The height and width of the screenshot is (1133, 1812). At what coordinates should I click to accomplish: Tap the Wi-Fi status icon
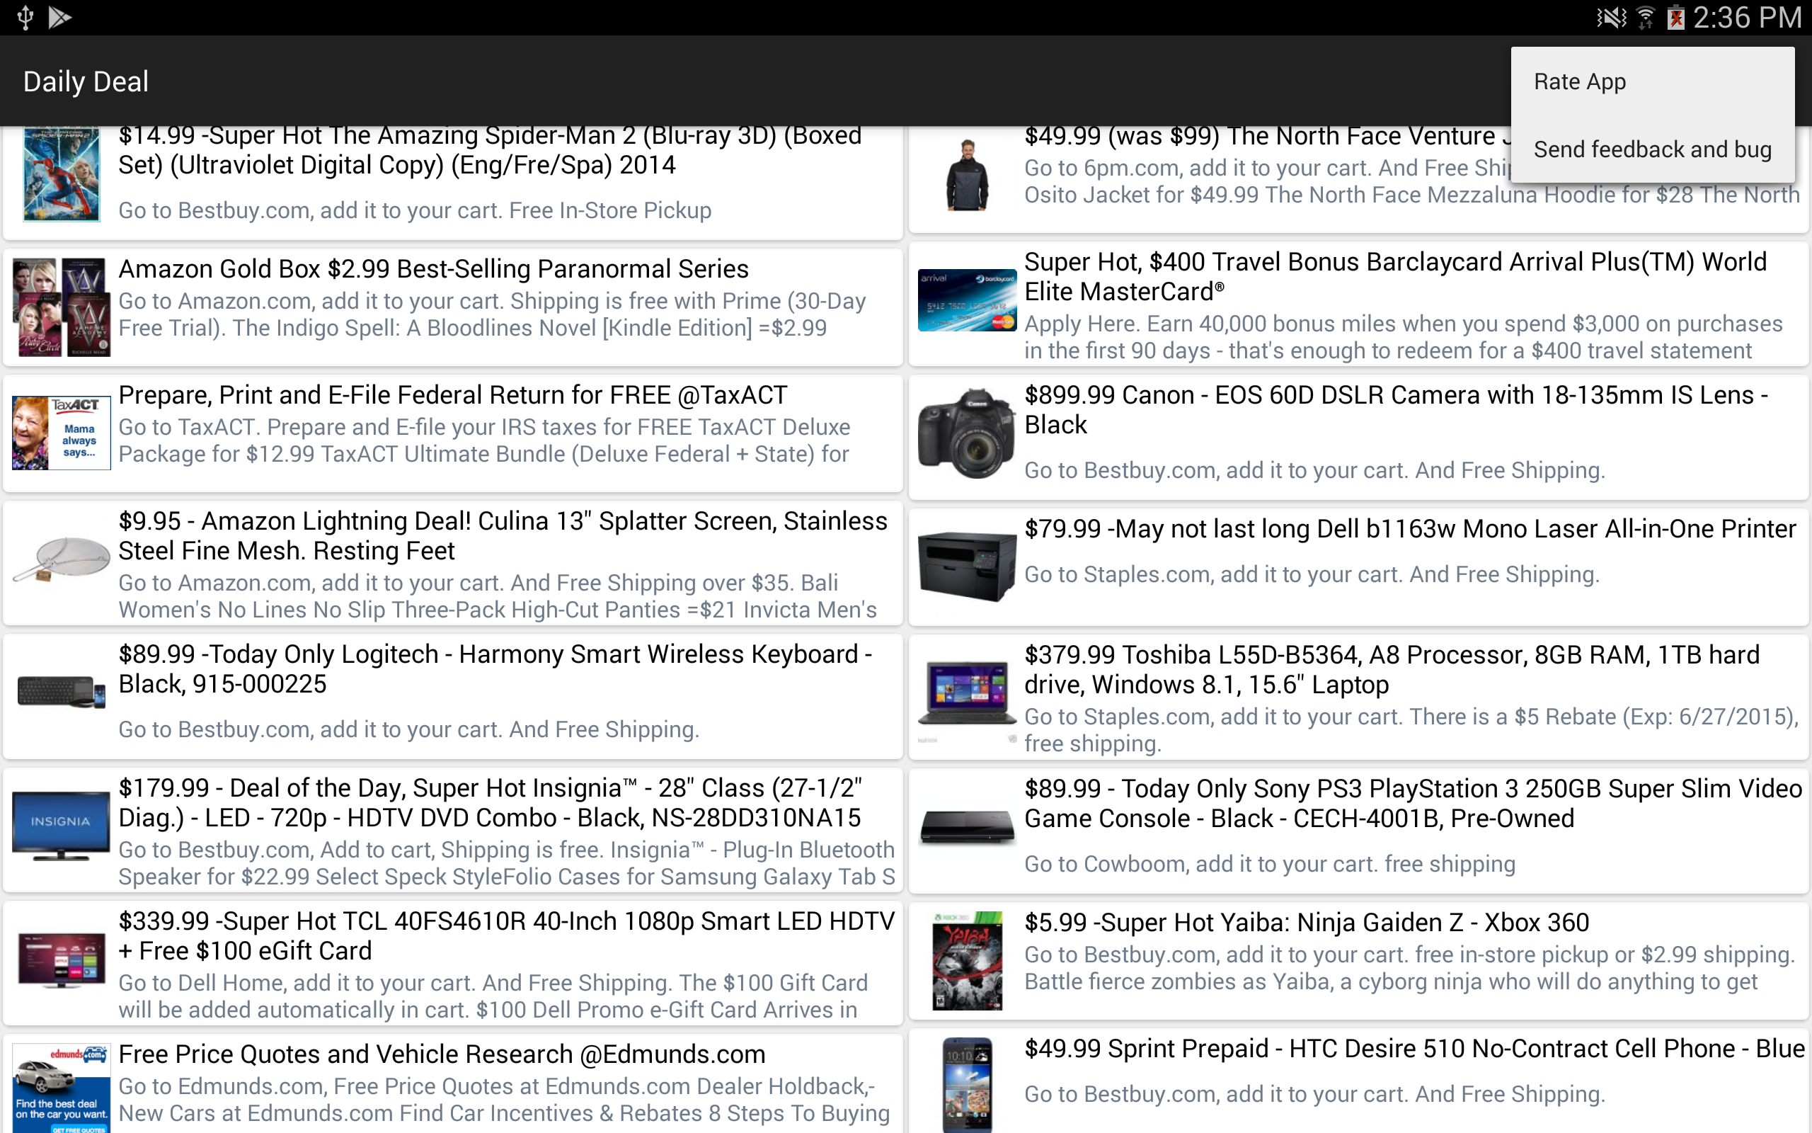1645,16
